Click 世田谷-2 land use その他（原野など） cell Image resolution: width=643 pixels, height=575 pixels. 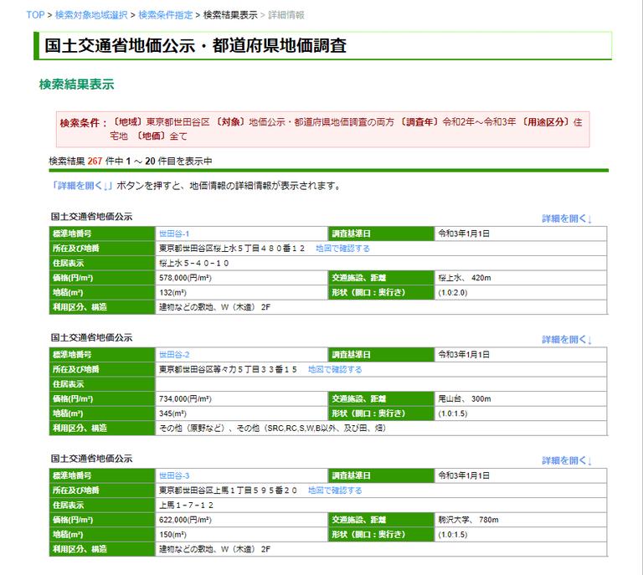click(x=381, y=429)
